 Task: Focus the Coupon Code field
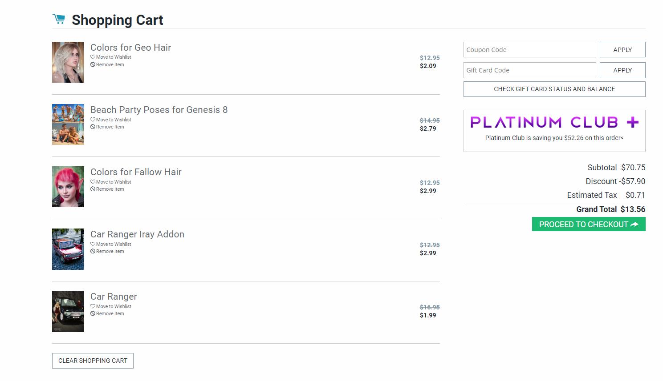click(x=529, y=50)
